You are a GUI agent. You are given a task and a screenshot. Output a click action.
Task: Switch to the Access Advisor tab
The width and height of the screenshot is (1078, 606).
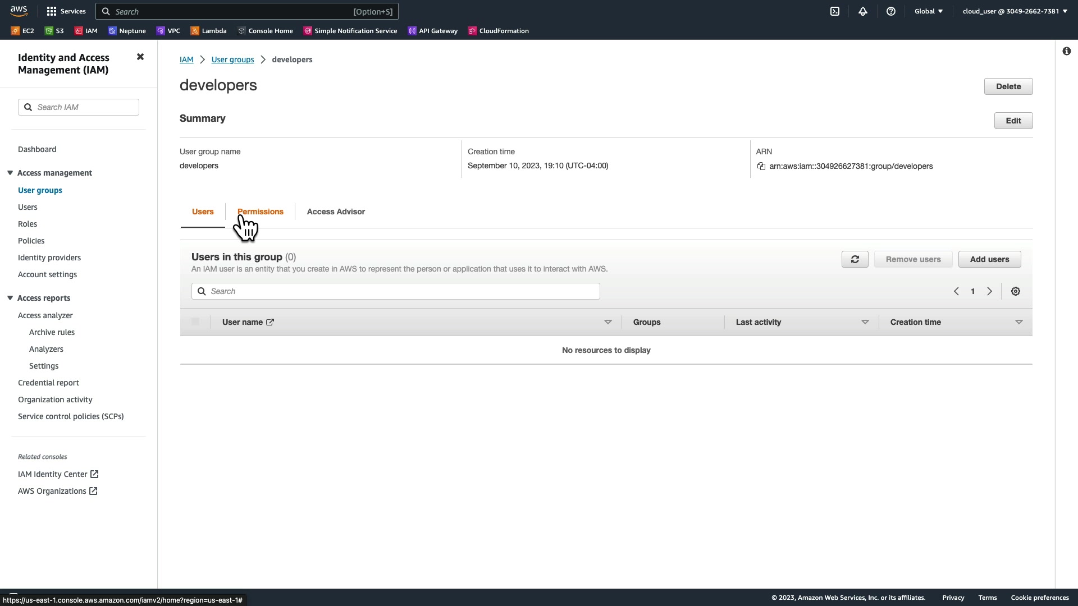pos(336,212)
